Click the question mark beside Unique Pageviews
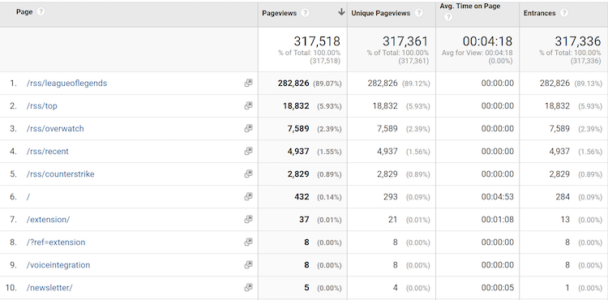 coord(419,13)
